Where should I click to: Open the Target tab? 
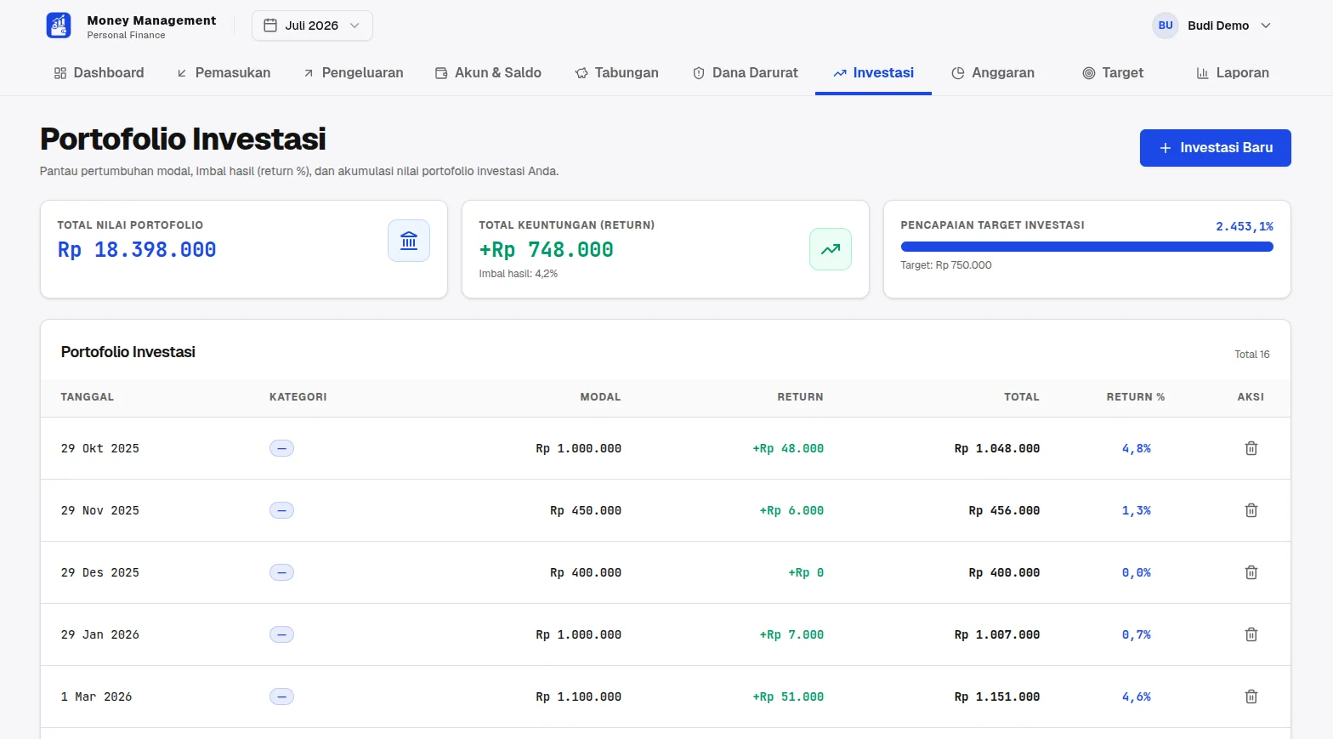click(1113, 73)
